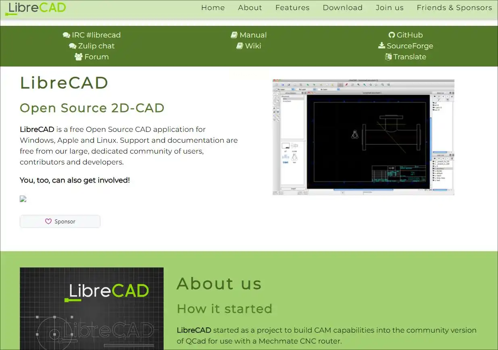
Task: Click the SourceForge download icon
Action: pos(381,46)
